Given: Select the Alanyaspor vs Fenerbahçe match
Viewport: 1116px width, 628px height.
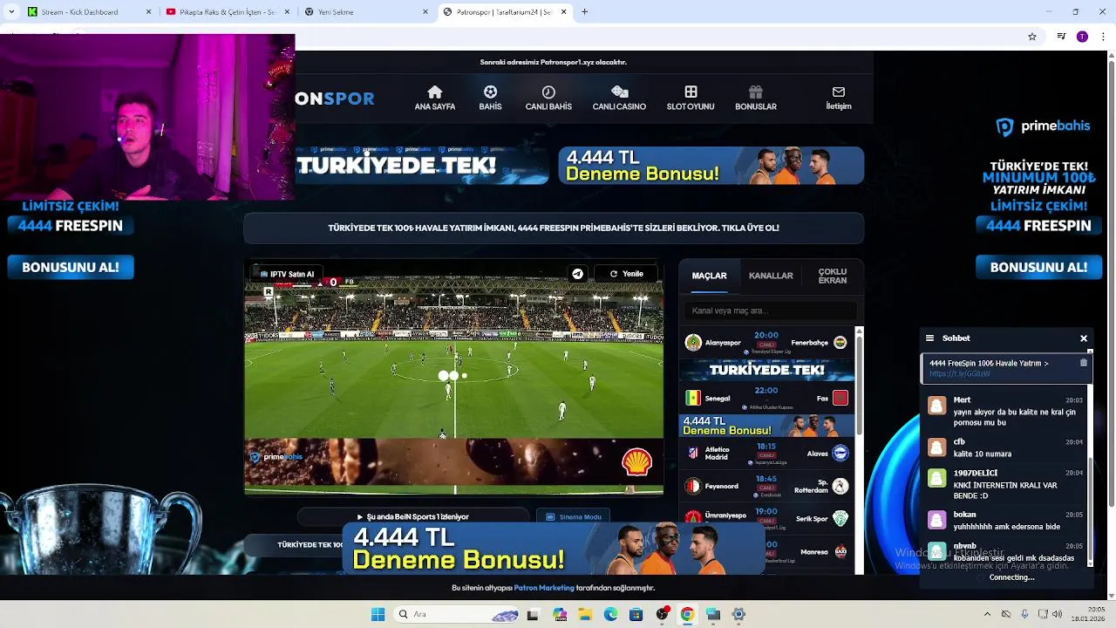Looking at the screenshot, I should pyautogui.click(x=766, y=342).
